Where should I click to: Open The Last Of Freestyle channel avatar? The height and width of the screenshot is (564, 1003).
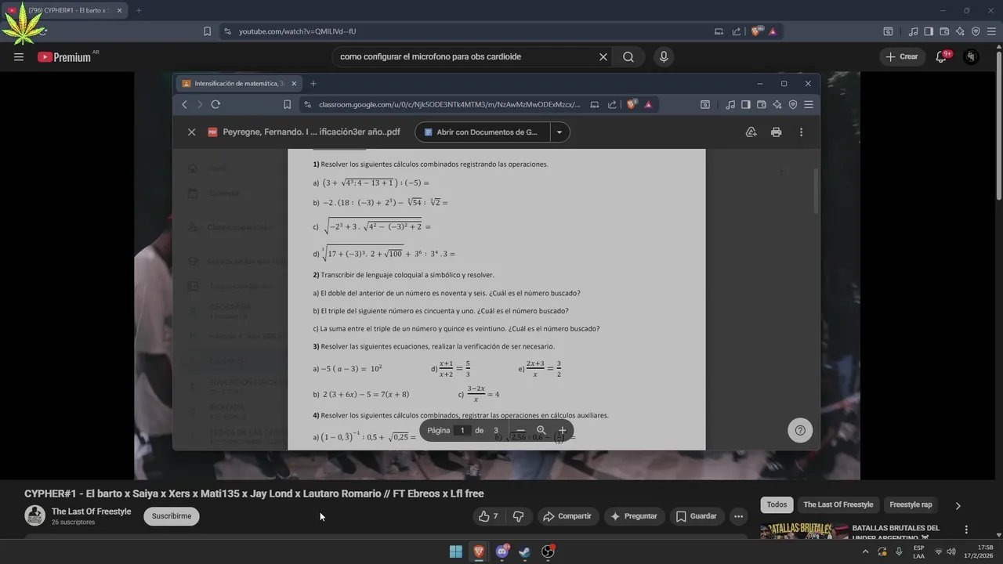pyautogui.click(x=34, y=515)
